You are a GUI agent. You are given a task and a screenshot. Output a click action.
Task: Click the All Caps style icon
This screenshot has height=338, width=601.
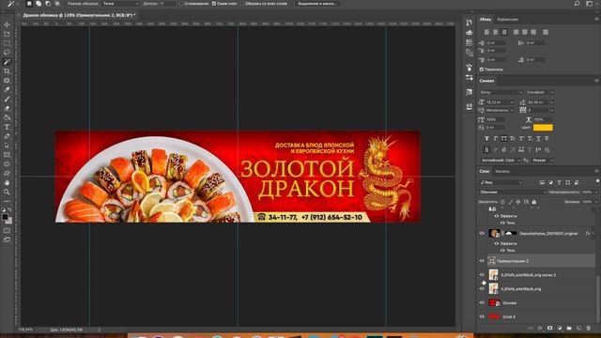(x=504, y=138)
